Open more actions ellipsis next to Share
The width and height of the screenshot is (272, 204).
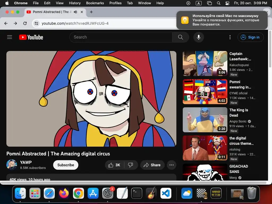click(x=172, y=165)
